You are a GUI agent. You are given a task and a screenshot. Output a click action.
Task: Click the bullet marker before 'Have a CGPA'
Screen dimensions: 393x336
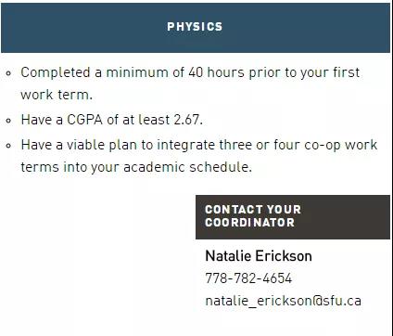8,121
